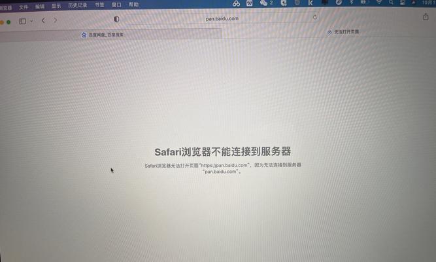Click the heading Safari浏览器不能连接到服务器
Viewport: 436px width, 262px height.
point(222,152)
